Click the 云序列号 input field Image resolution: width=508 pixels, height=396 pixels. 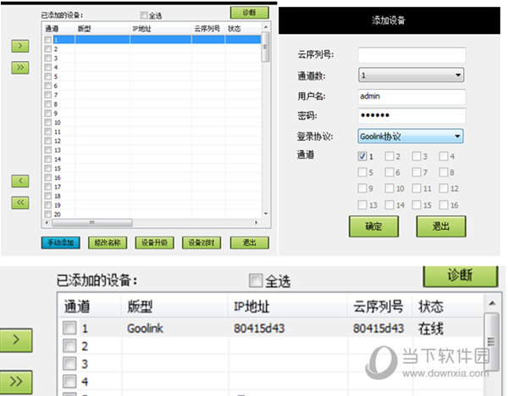click(411, 55)
